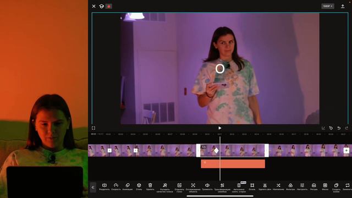Open the Ретушь (retouch) tool
The width and height of the screenshot is (352, 198).
pos(314,187)
